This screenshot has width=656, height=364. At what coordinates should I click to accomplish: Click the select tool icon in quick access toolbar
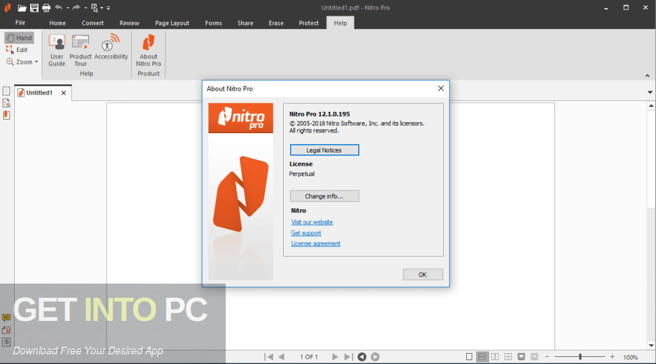click(94, 8)
